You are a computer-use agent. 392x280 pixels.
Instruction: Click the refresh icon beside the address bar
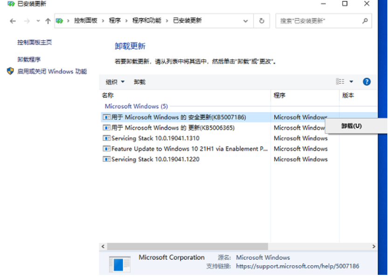point(261,21)
